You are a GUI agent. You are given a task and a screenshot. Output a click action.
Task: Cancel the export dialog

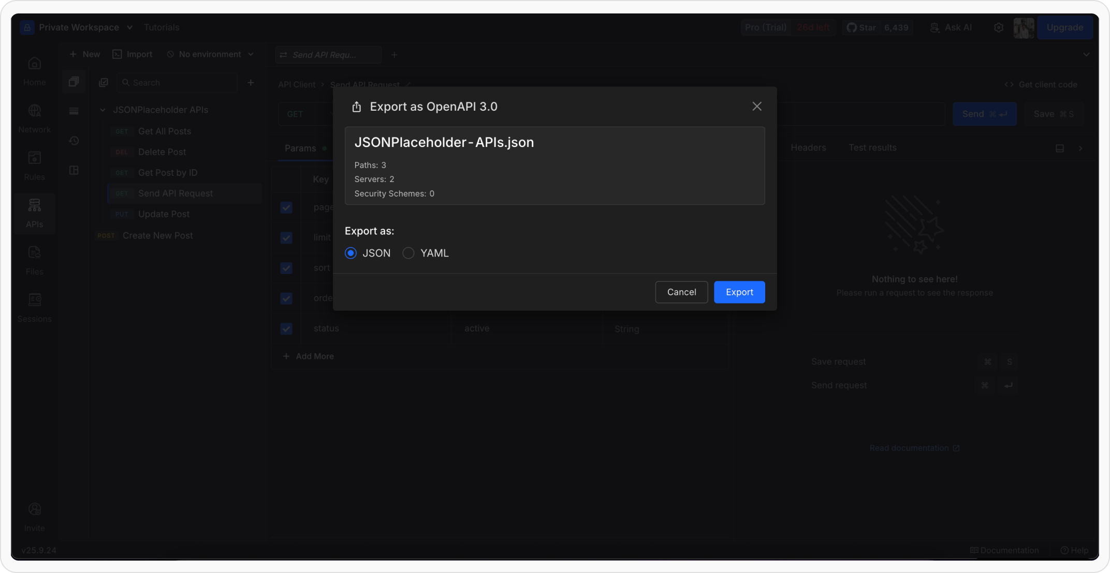[681, 292]
